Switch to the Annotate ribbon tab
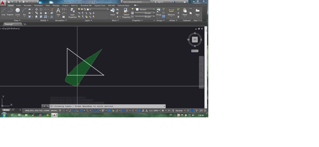The width and height of the screenshot is (319, 147). (27, 5)
